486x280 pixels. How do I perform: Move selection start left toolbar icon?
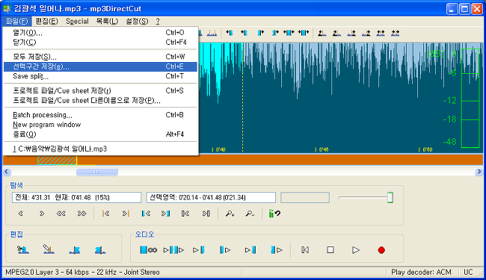click(230, 33)
